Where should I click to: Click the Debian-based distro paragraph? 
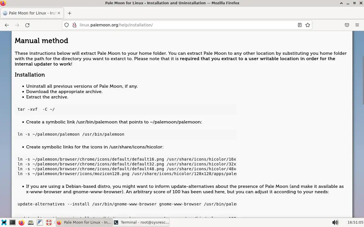tap(185, 189)
